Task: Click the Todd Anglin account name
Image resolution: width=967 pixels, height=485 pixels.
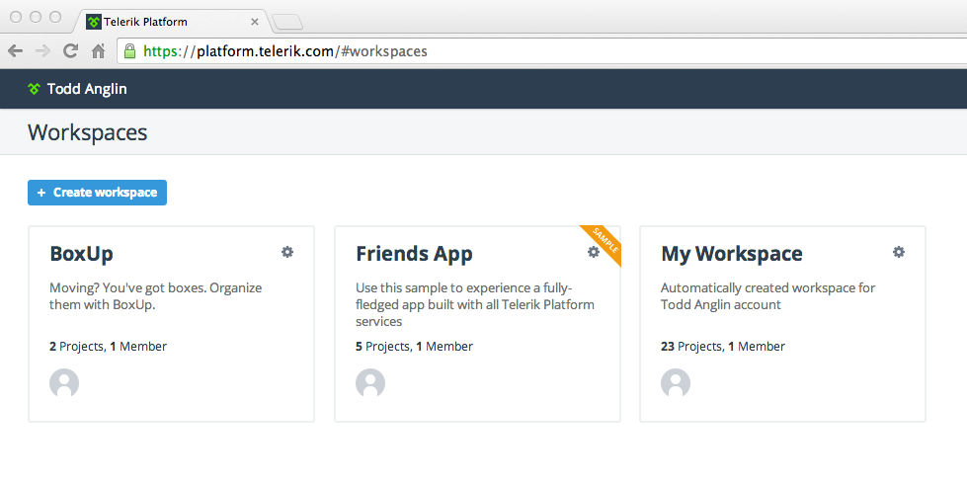Action: coord(87,89)
